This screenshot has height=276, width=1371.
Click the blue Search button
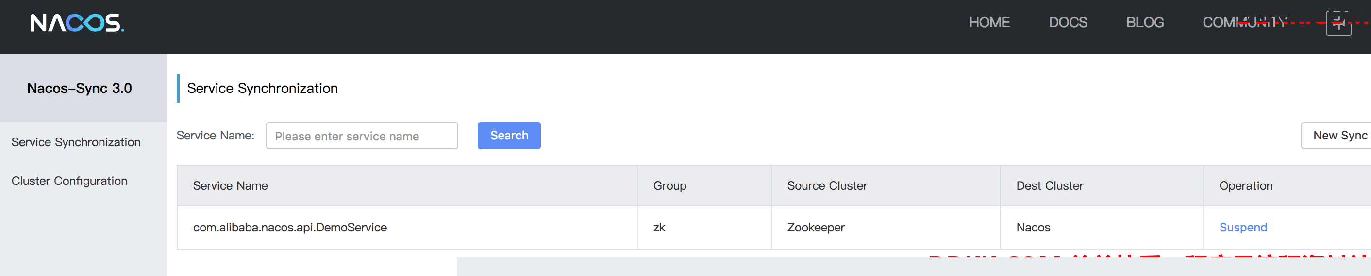pyautogui.click(x=509, y=136)
